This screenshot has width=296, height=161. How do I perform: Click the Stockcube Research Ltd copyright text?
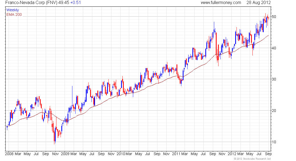click(252, 159)
